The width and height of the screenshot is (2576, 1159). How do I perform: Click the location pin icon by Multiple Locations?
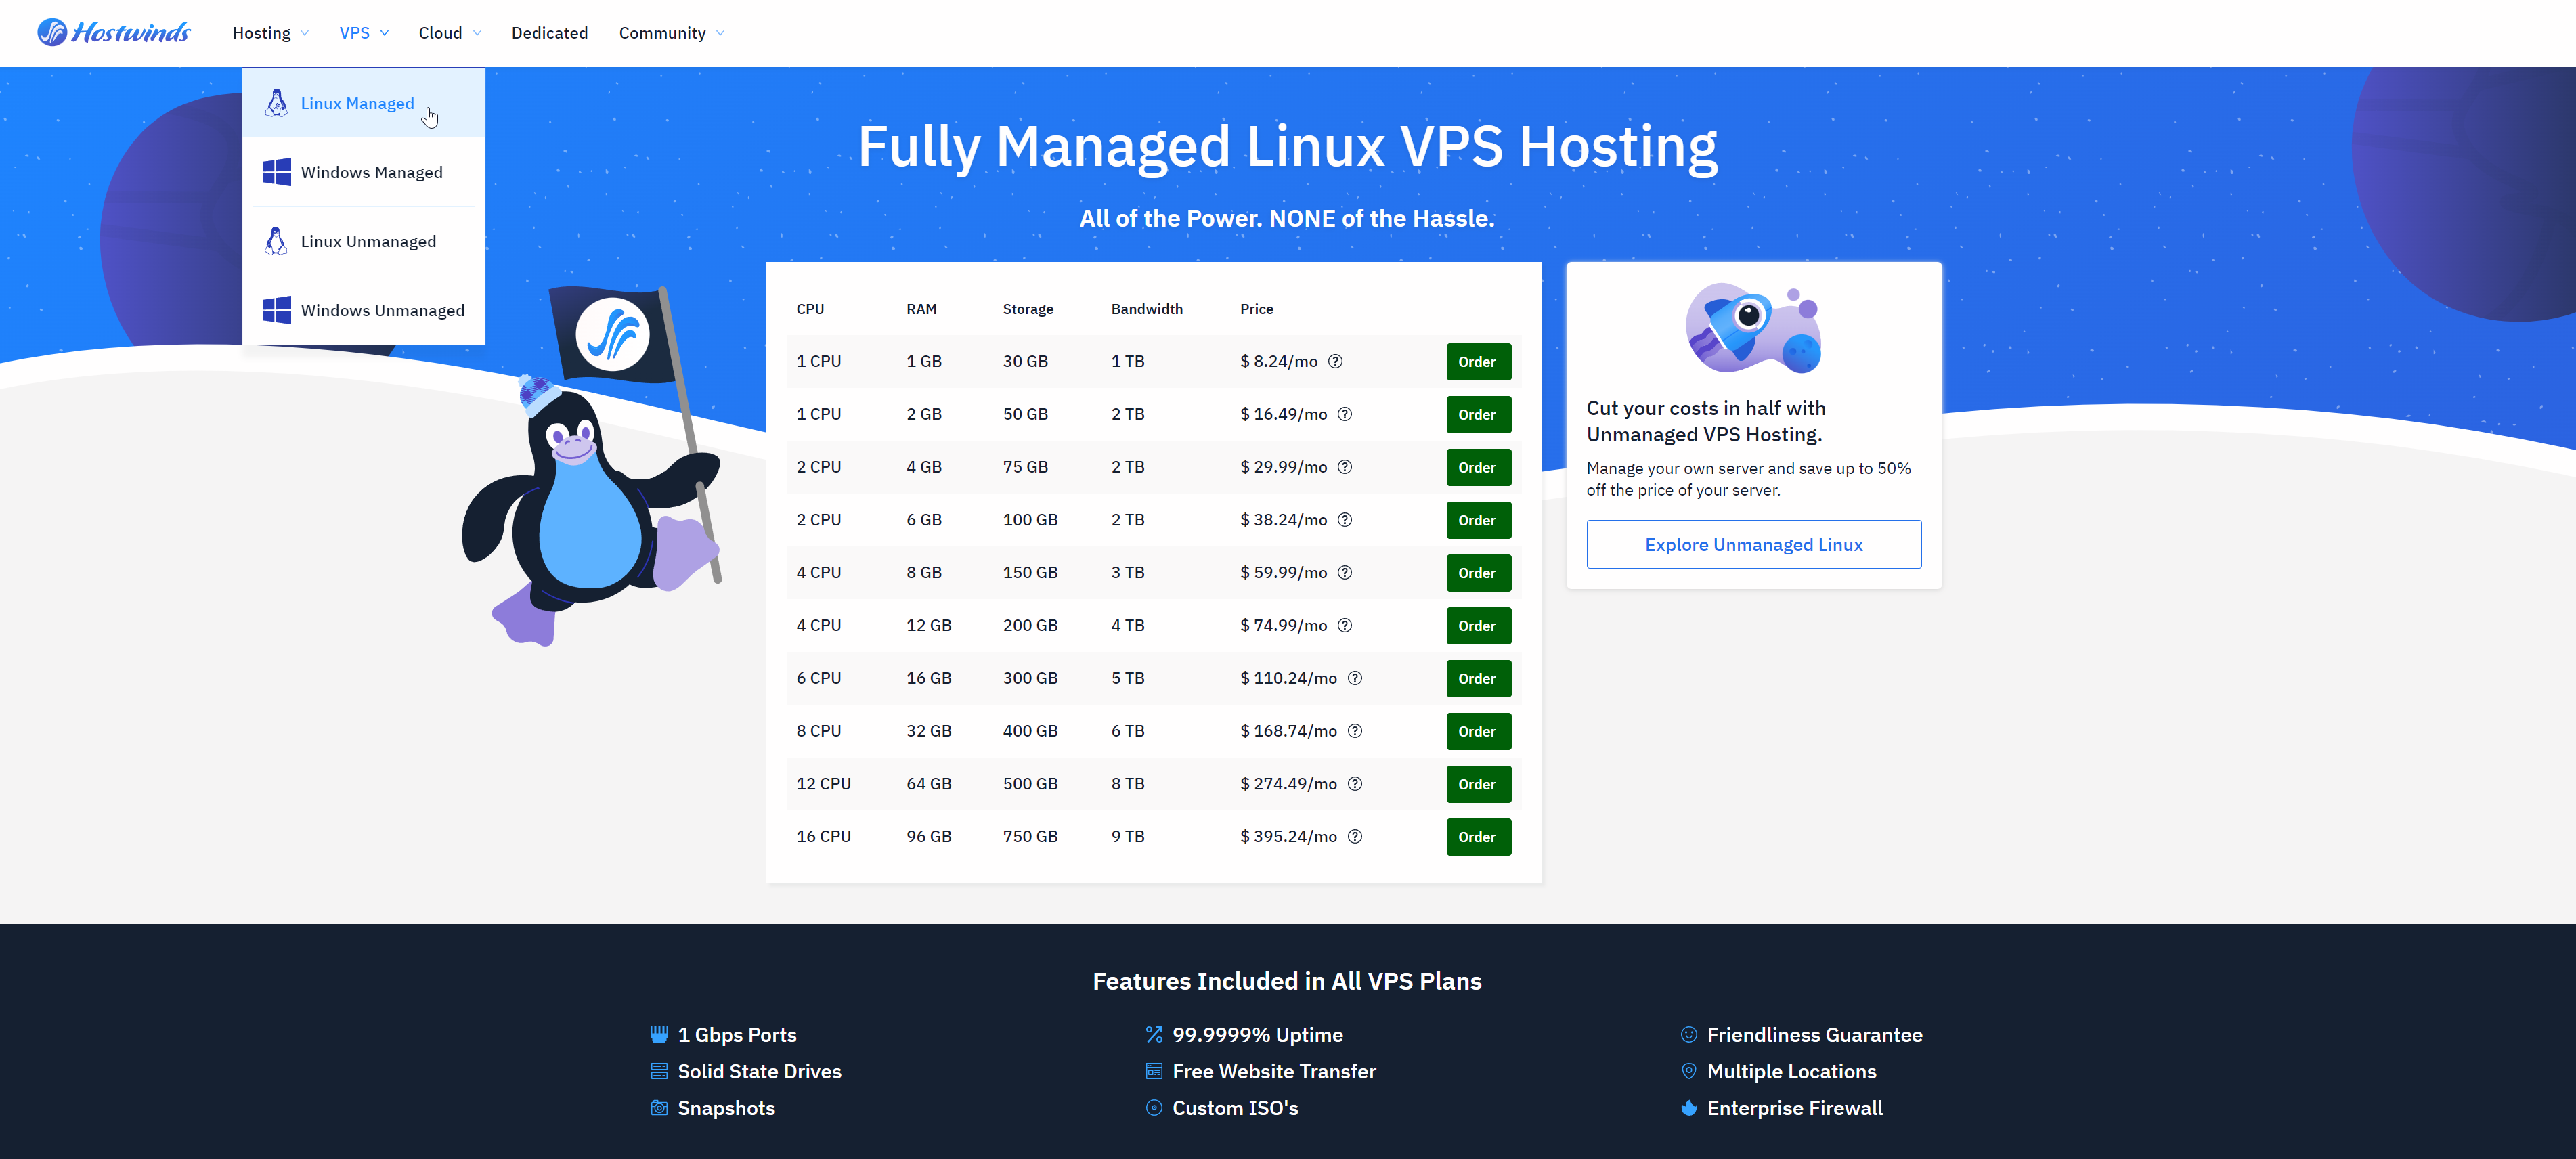1689,1071
